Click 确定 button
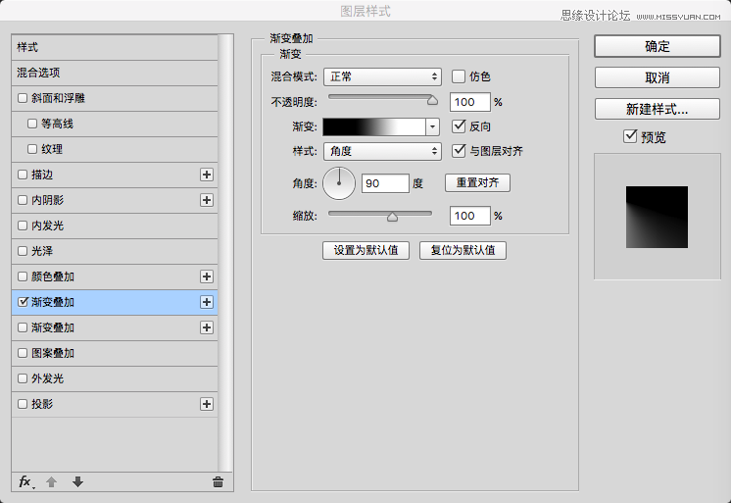The height and width of the screenshot is (503, 731). pyautogui.click(x=658, y=46)
